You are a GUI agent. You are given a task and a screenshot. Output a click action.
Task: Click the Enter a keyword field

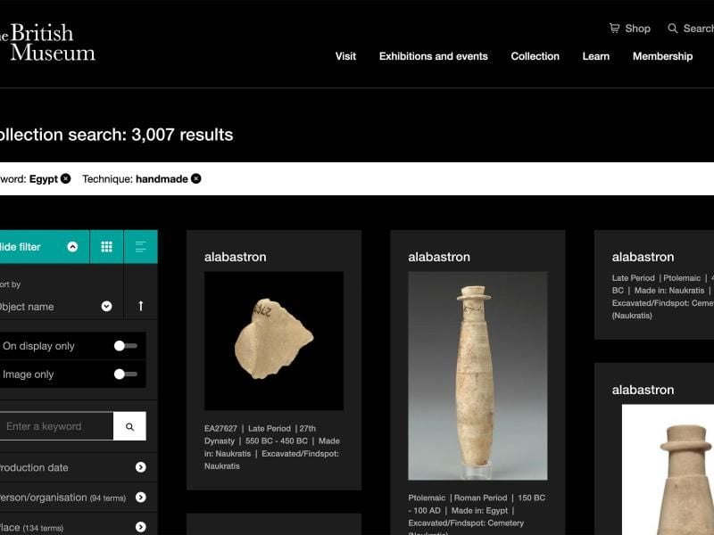click(56, 426)
